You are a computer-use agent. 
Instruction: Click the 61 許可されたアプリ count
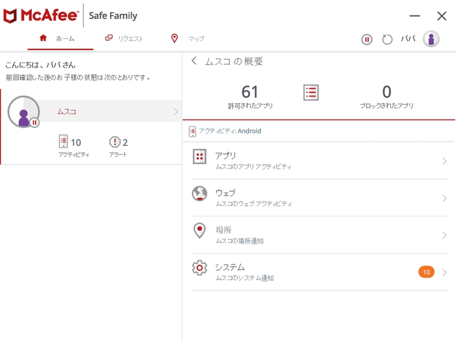pyautogui.click(x=250, y=96)
